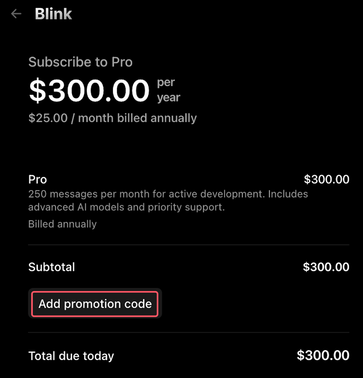The height and width of the screenshot is (378, 363).
Task: Select the Pro plan description text
Action: point(168,200)
